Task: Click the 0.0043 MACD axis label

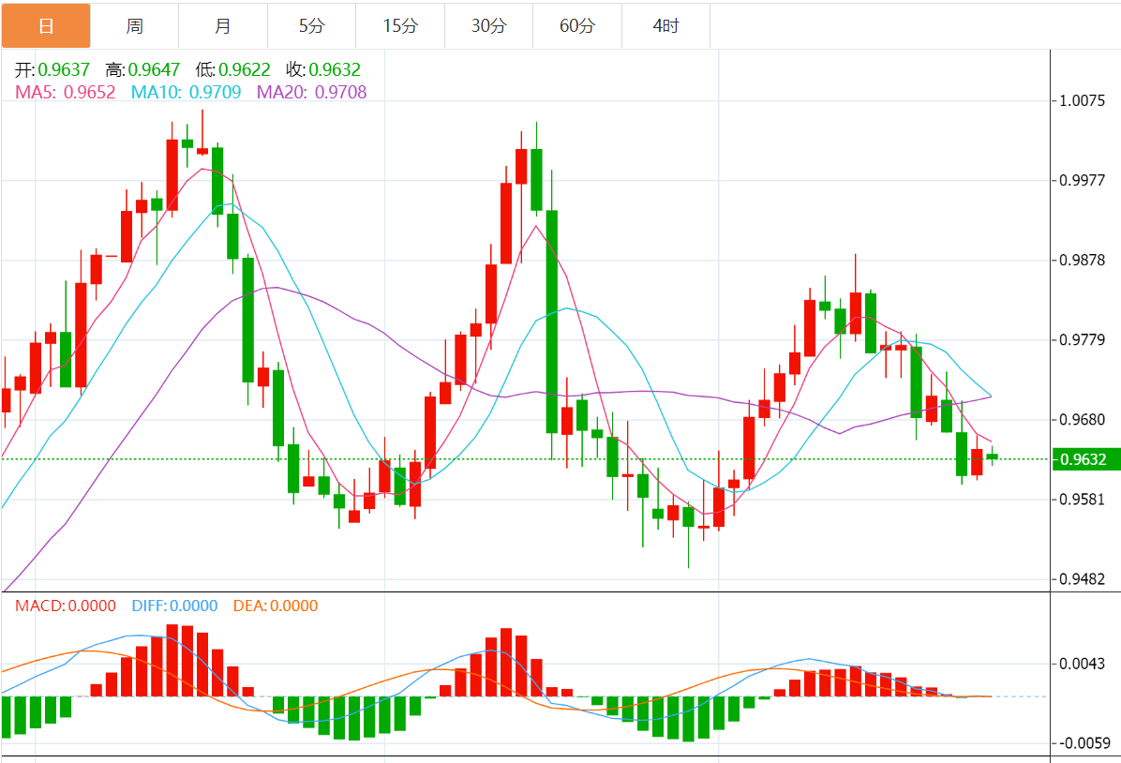Action: [1082, 664]
